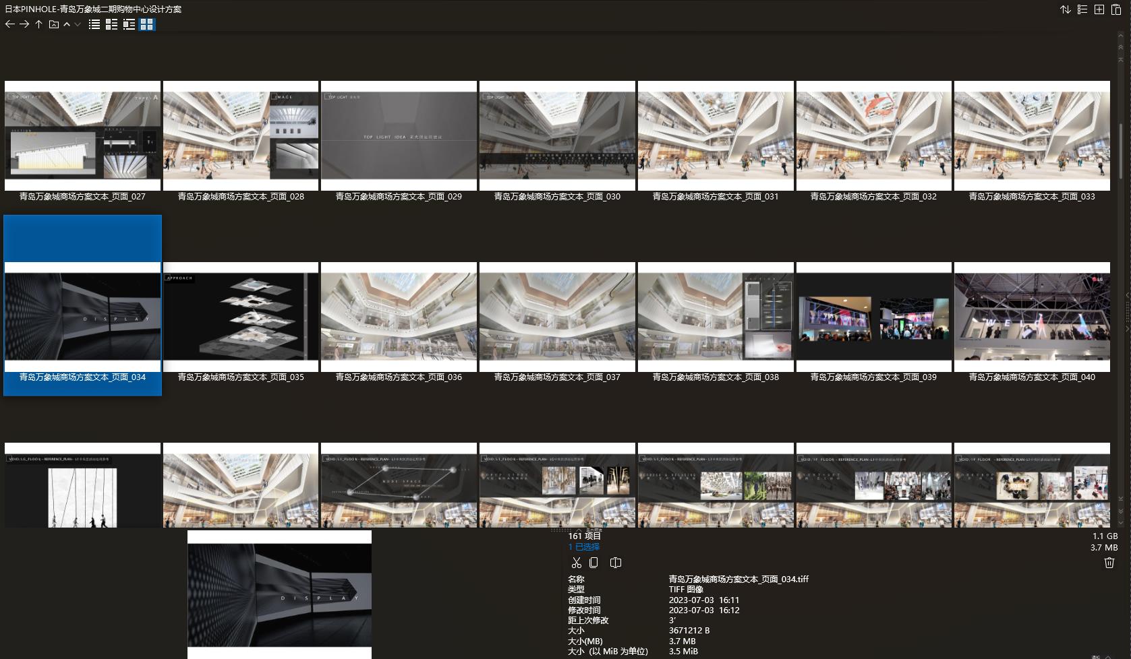
Task: Create a new item with plus-box icon
Action: [1099, 9]
